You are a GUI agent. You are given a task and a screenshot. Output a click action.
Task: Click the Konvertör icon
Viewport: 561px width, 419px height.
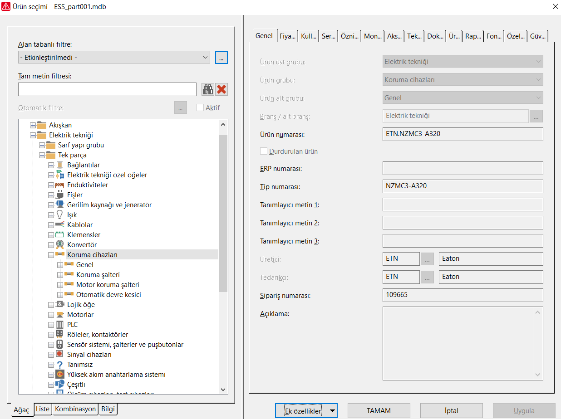pos(60,245)
